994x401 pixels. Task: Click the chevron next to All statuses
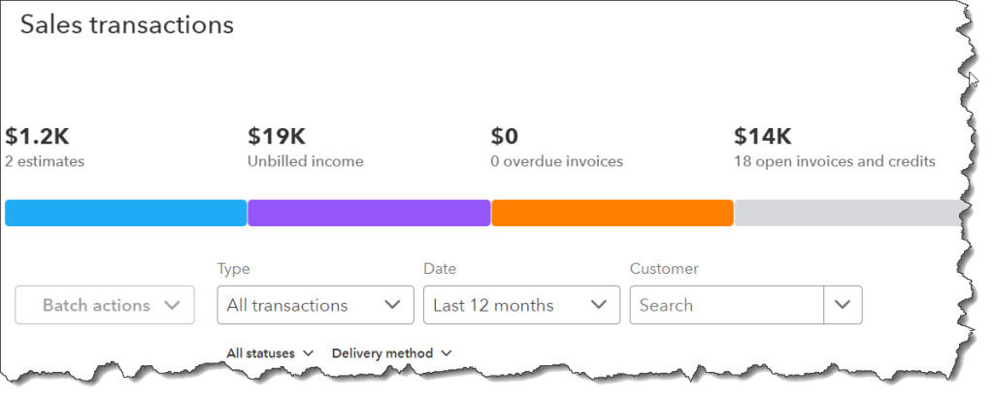pyautogui.click(x=308, y=353)
